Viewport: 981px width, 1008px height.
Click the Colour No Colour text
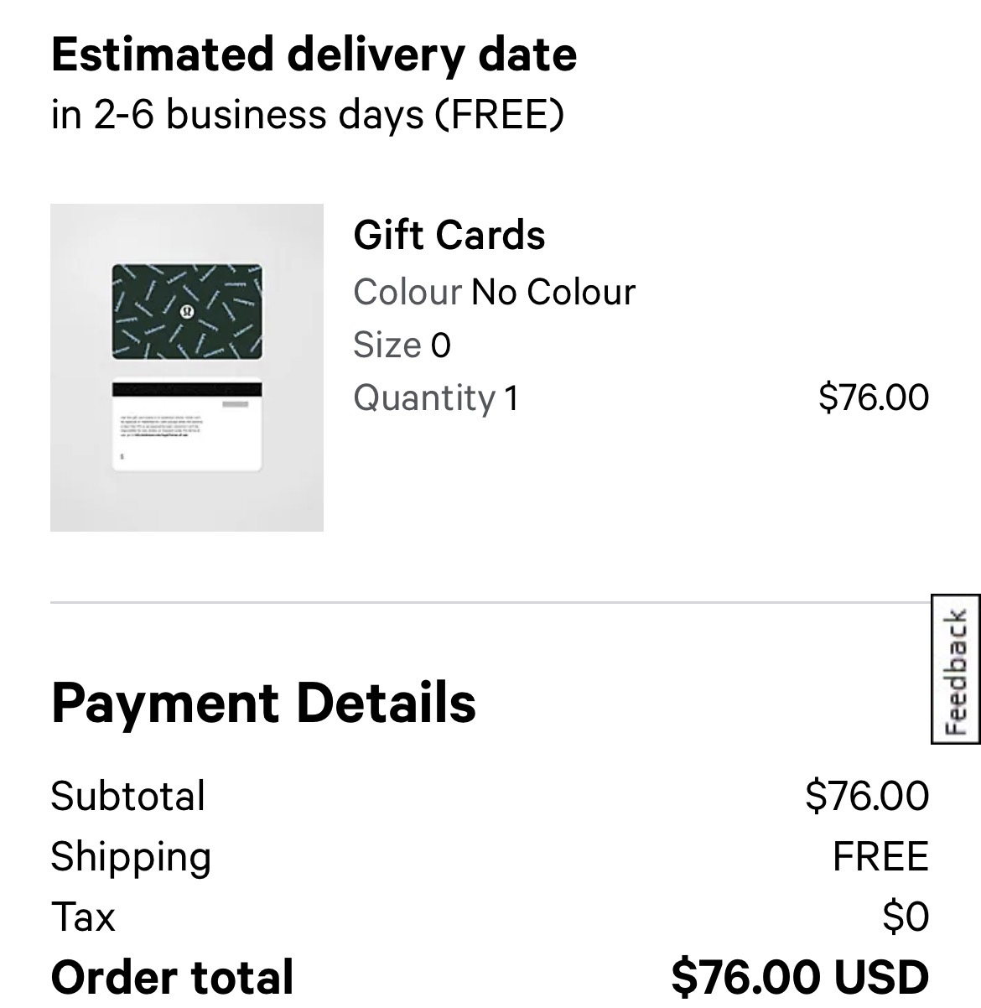[x=495, y=292]
